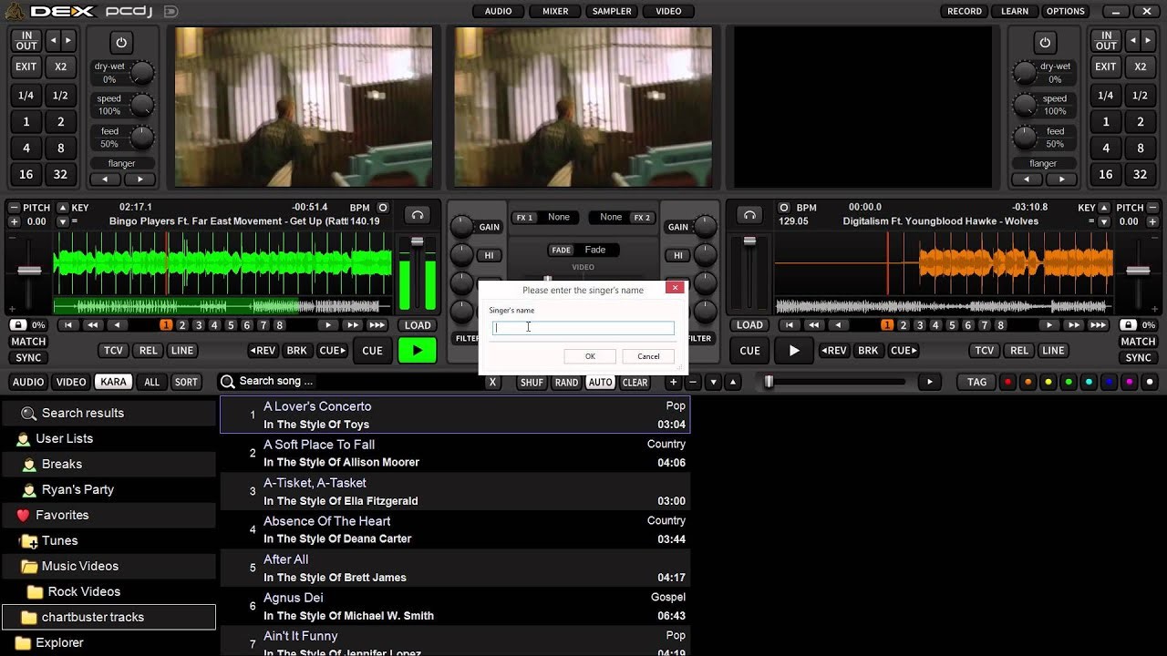The image size is (1167, 656).
Task: Switch to the KARA browser tab
Action: (113, 382)
